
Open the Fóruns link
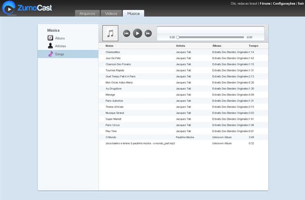pyautogui.click(x=265, y=4)
